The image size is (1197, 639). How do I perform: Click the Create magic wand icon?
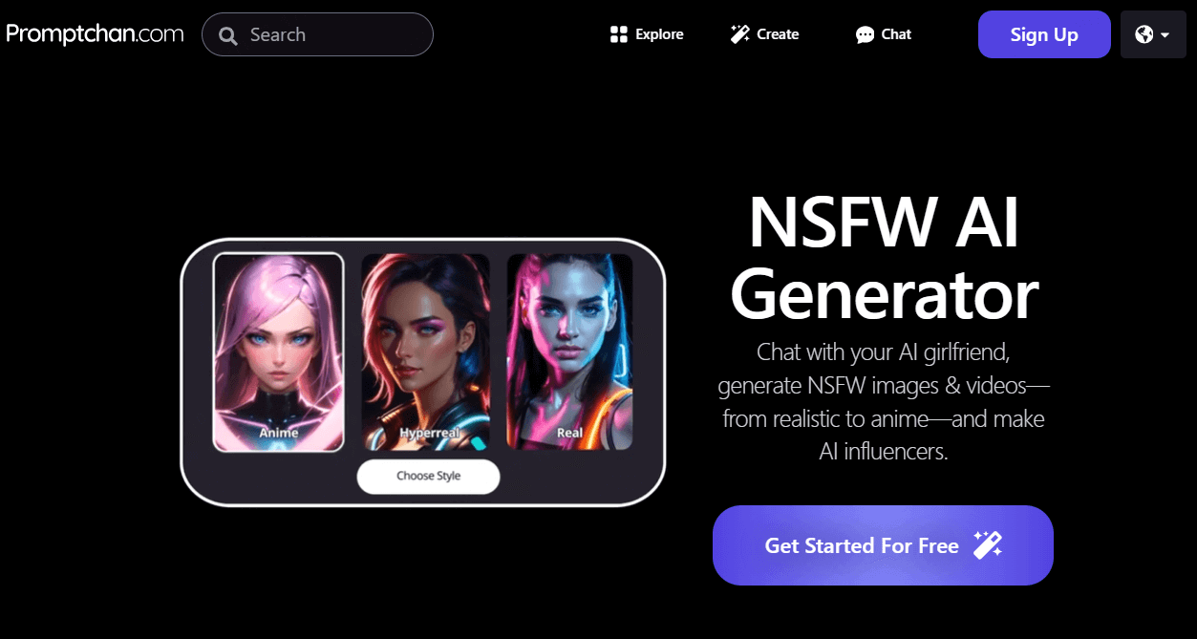[x=739, y=34]
